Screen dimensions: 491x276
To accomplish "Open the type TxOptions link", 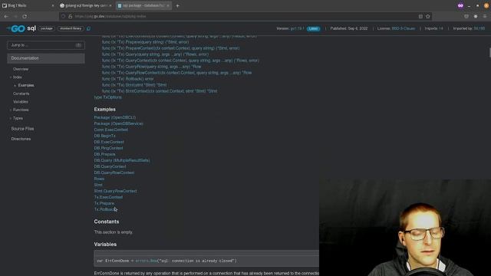I will click(x=107, y=97).
